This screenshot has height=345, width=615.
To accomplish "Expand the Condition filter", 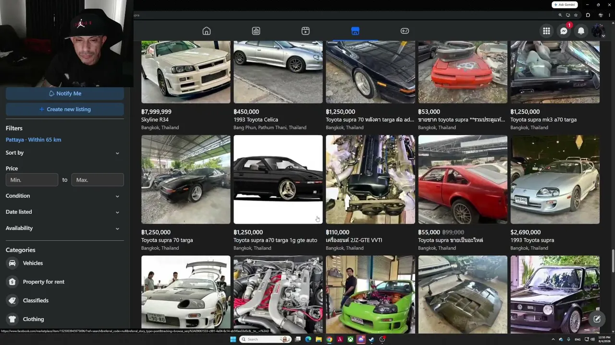I will coord(65,196).
